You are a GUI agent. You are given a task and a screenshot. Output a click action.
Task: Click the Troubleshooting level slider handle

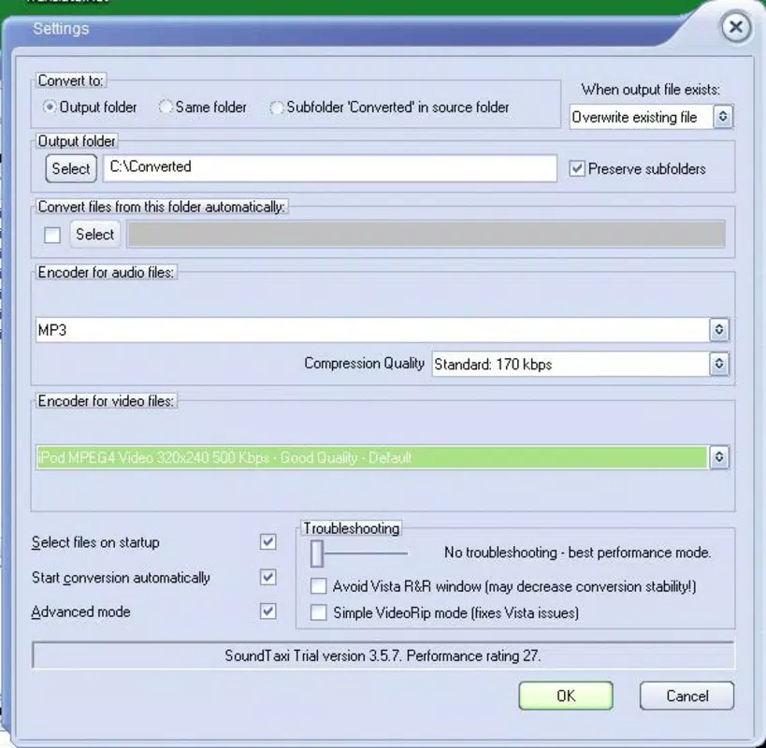pos(316,554)
